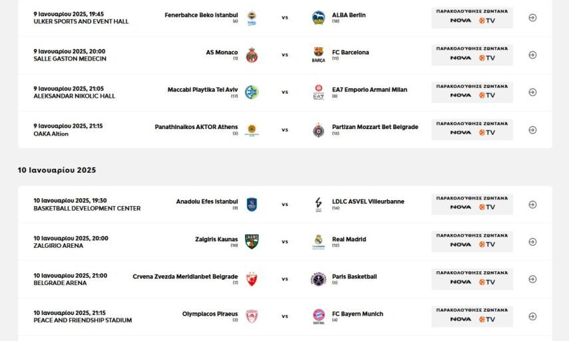Click the AS Monaco crest icon
The width and height of the screenshot is (569, 341).
coord(252,55)
